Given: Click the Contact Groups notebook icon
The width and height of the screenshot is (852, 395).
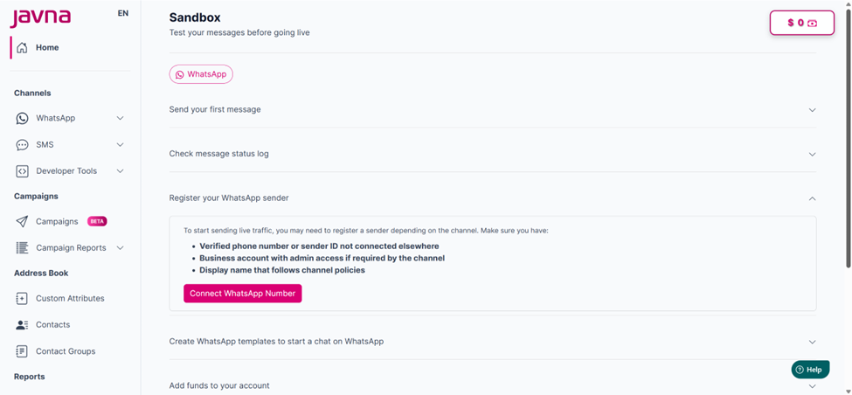Looking at the screenshot, I should (x=22, y=351).
